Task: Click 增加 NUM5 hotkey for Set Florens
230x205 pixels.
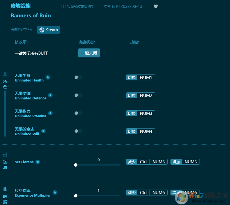Action: [x=190, y=162]
